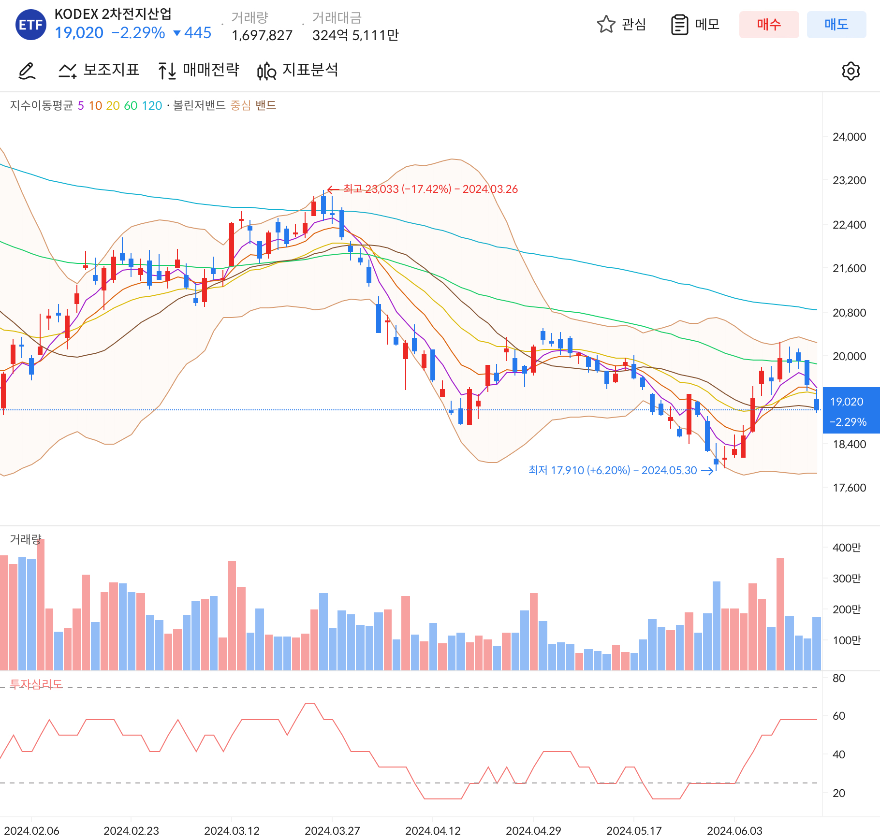Select moving average period 120 legend
Viewport: 880px width, 840px height.
pos(152,106)
